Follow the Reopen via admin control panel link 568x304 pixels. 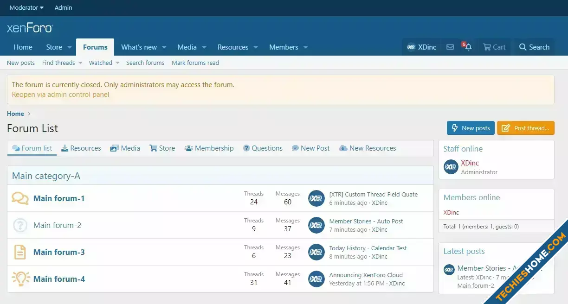(61, 95)
